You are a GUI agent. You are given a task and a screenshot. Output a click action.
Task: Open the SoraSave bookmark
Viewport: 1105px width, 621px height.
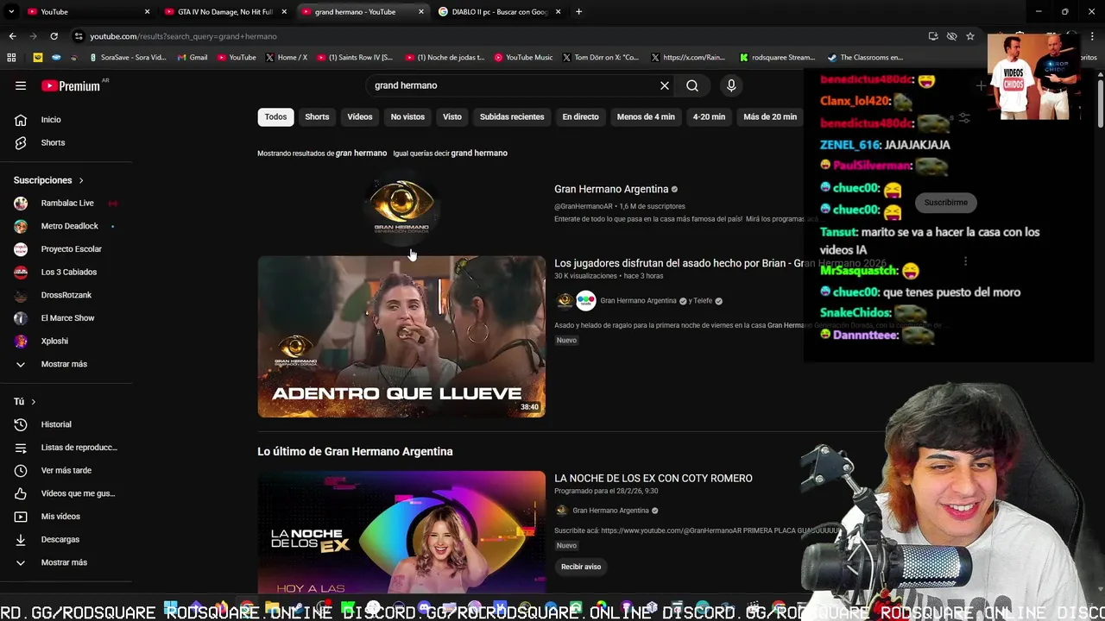click(128, 58)
